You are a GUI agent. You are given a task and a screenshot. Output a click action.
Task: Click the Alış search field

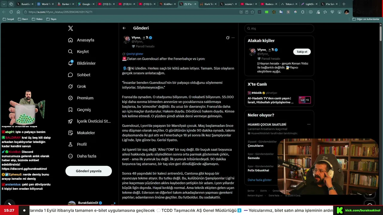(279, 28)
